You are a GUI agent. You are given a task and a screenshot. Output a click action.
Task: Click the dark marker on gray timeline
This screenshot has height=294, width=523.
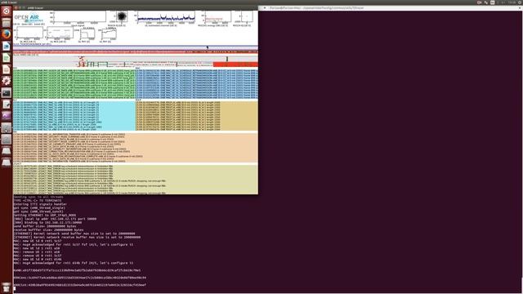click(x=227, y=59)
